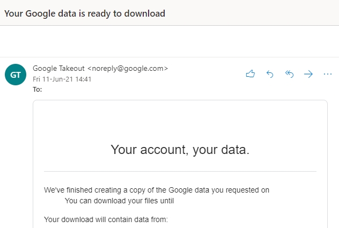Viewport: 339px width, 228px height.
Task: Reply to the Google Takeout email
Action: (x=270, y=74)
